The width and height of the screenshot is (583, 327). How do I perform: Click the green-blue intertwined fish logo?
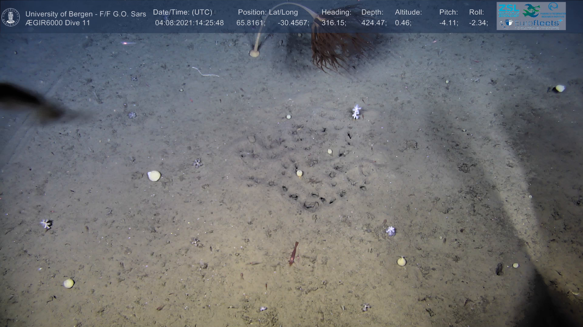click(x=531, y=11)
